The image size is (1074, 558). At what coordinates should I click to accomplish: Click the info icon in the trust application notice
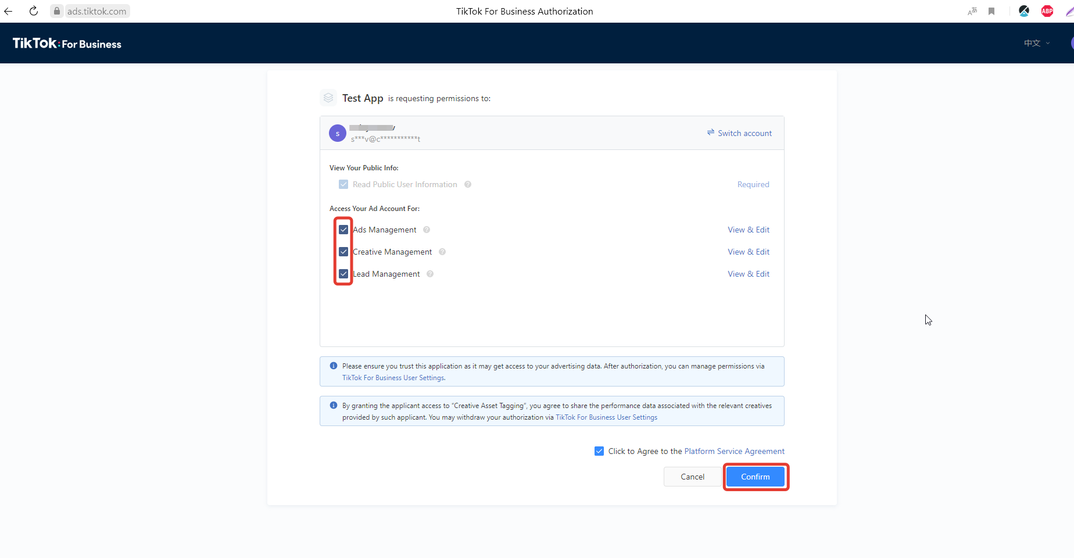tap(334, 366)
